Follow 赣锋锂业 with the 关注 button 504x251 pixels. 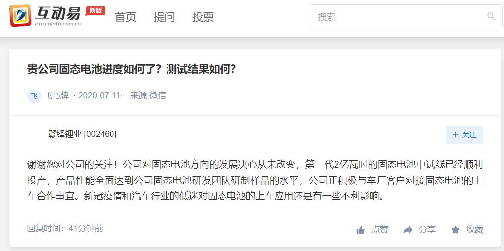(464, 135)
